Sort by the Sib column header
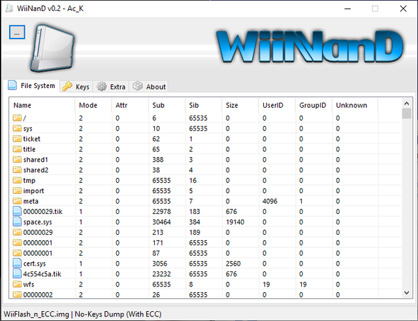The image size is (418, 321). (204, 105)
